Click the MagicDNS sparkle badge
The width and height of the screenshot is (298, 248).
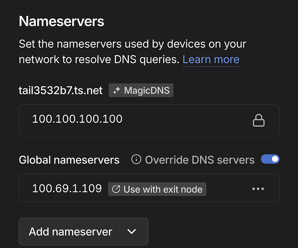pyautogui.click(x=141, y=90)
